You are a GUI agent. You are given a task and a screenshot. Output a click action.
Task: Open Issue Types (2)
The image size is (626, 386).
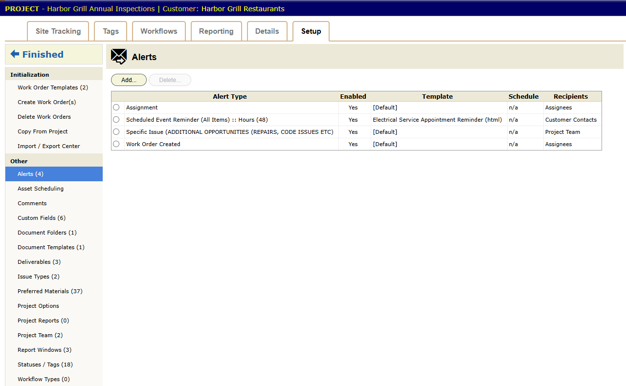tap(39, 277)
